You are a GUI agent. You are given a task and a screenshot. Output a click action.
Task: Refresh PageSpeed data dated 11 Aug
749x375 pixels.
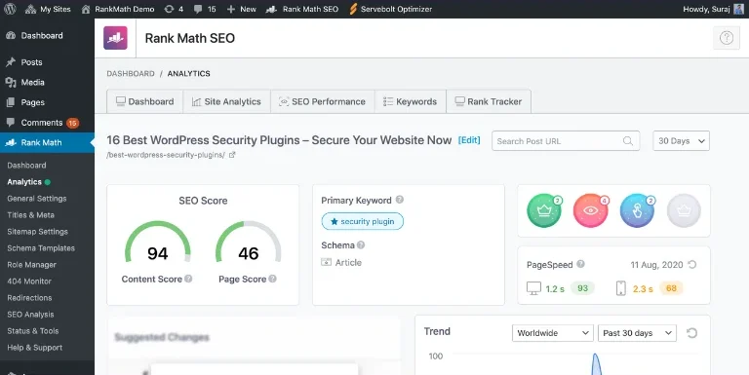click(692, 264)
